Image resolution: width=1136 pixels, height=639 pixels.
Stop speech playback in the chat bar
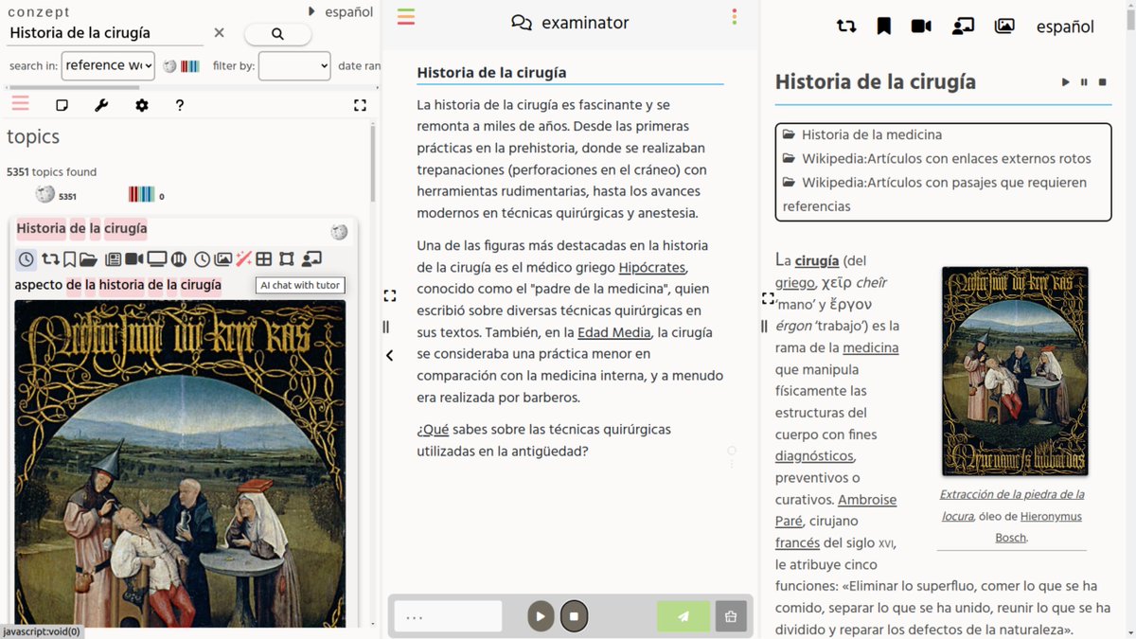574,616
